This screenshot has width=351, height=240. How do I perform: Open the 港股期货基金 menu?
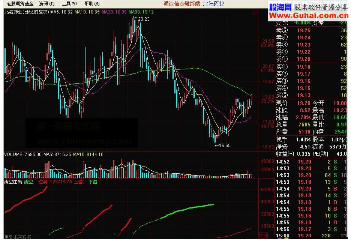(x=20, y=4)
